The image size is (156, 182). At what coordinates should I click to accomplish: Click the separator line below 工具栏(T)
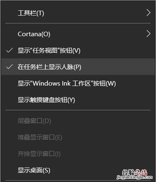(78, 23)
